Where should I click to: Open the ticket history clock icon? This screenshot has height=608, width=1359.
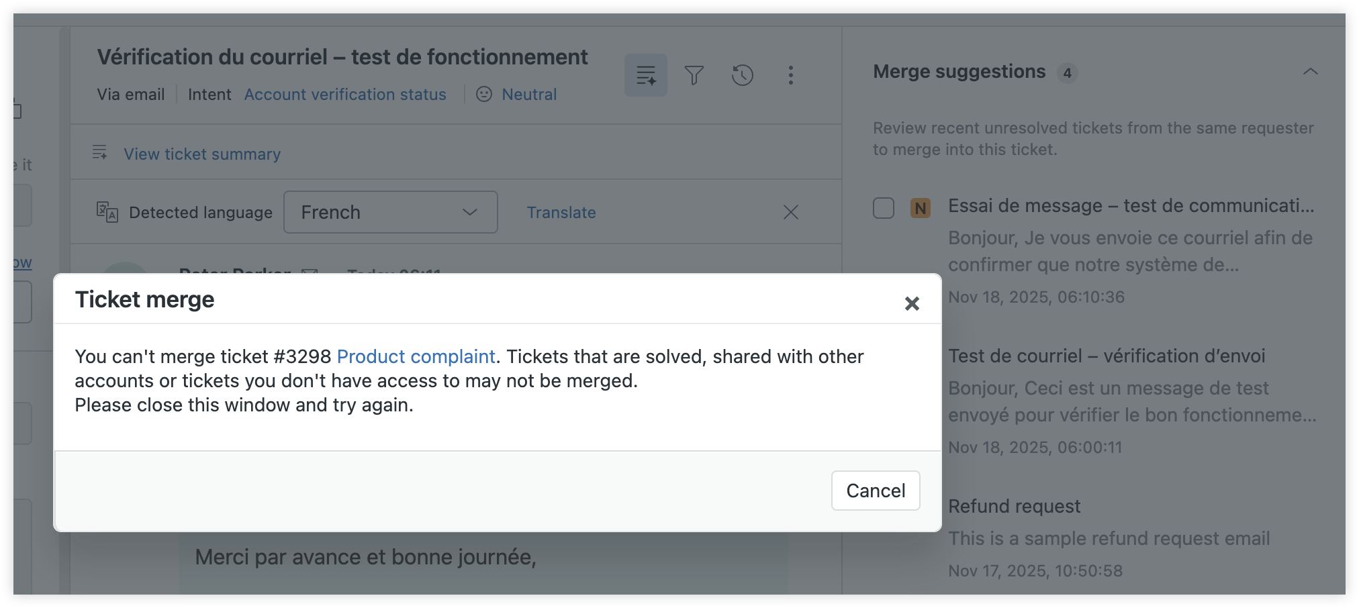coord(742,75)
